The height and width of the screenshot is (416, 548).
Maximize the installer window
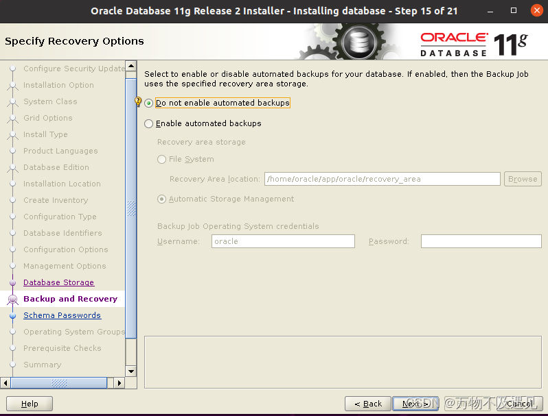click(514, 10)
